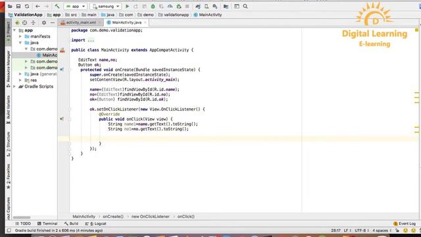Open the Profiler gauge icon
421x237 pixels.
point(170,6)
